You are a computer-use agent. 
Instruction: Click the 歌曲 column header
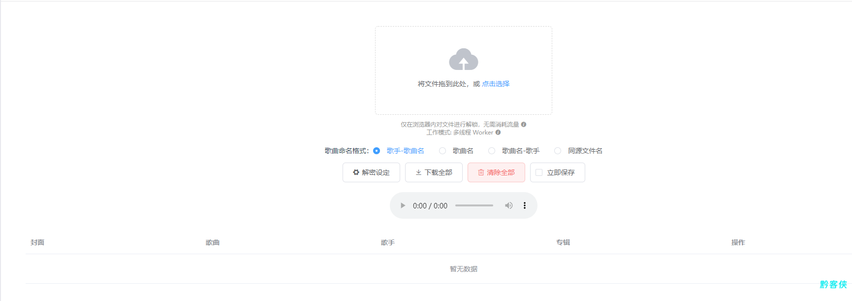[x=213, y=242]
